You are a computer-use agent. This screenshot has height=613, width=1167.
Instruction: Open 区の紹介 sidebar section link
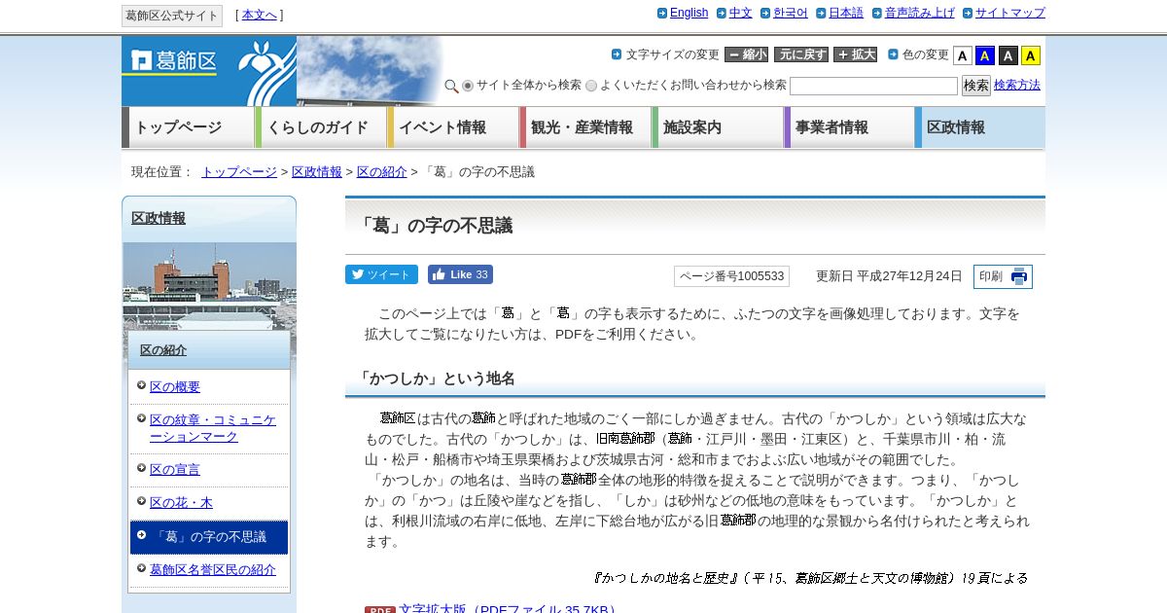(163, 350)
